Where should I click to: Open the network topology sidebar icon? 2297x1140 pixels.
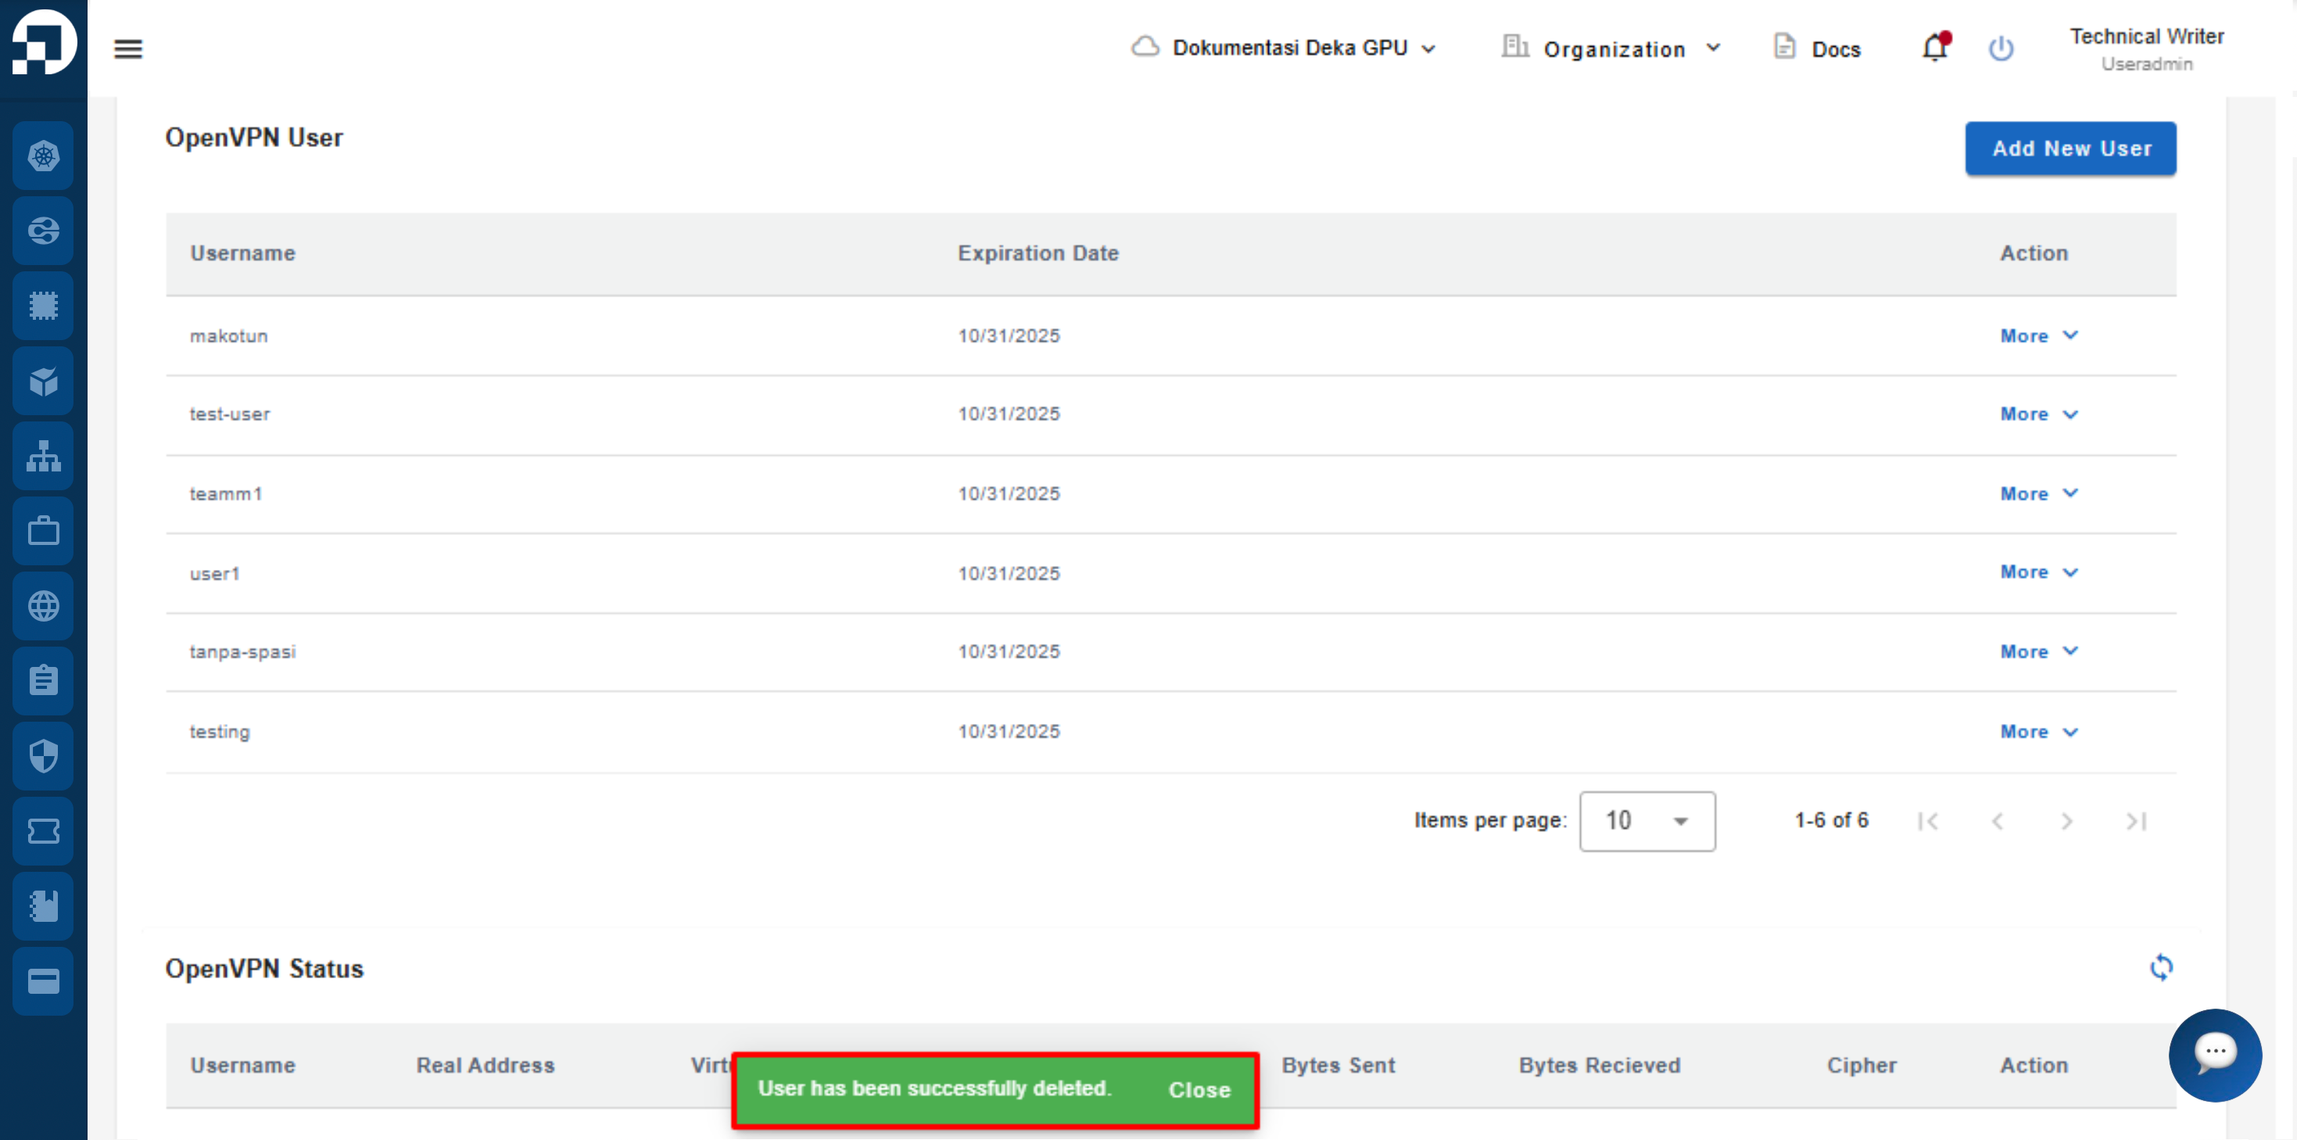tap(43, 457)
